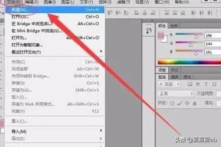The image size is (221, 147).
Task: Switch to the 颜色 Color tab
Action: [162, 26]
